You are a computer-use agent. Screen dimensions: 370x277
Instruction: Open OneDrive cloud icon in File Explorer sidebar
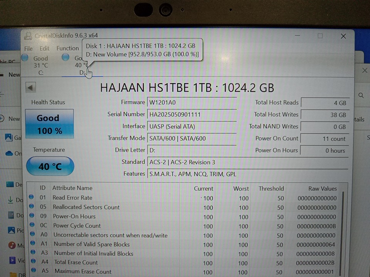9,154
